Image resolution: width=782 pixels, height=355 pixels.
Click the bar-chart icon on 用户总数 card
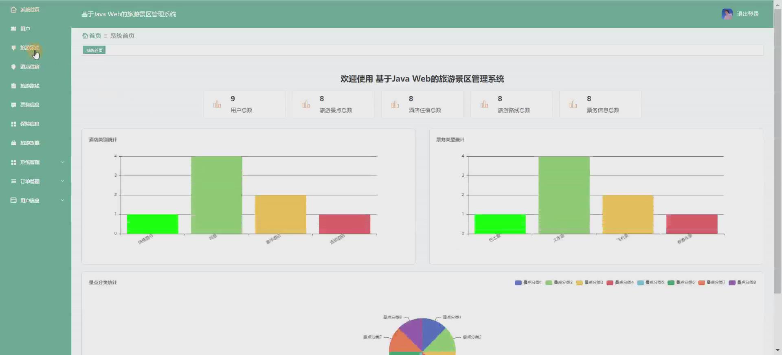pos(217,104)
